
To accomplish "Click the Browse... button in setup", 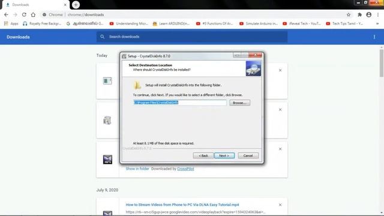I will coord(240,103).
